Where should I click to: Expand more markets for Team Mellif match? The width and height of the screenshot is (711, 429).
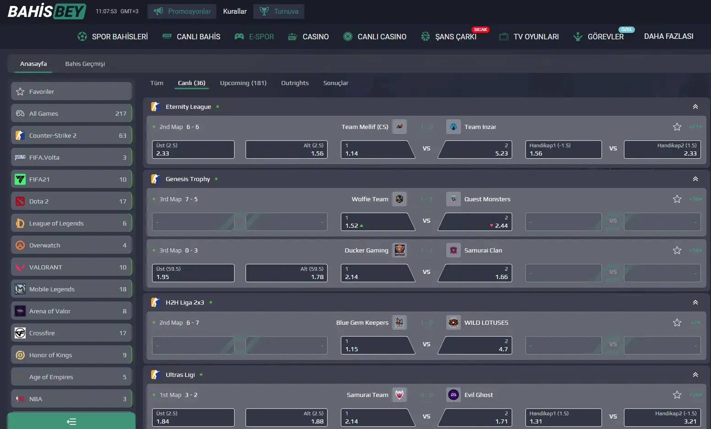[x=695, y=127]
